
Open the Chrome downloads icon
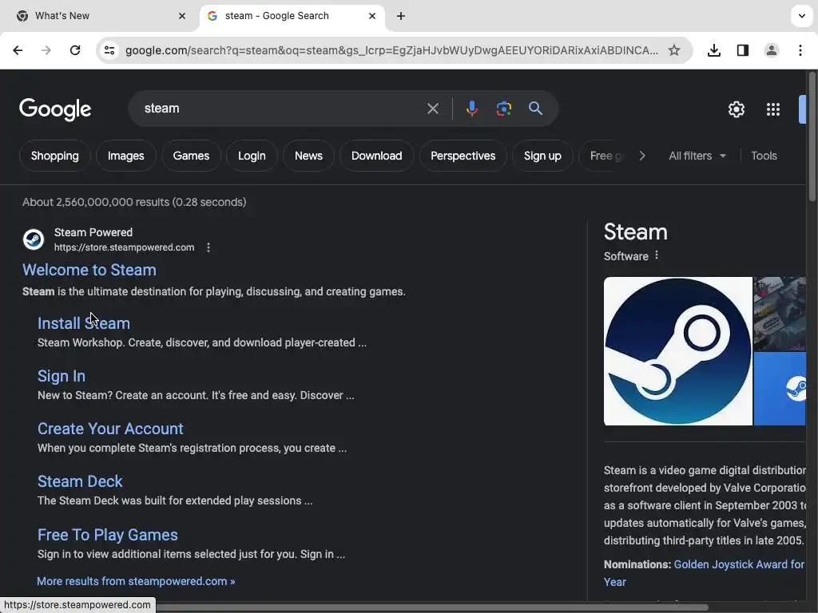[x=713, y=50]
